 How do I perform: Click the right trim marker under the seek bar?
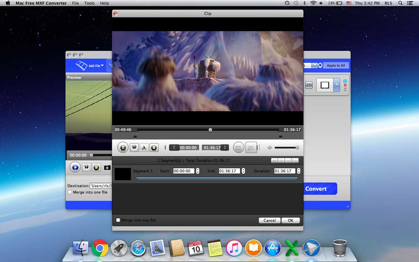click(281, 136)
